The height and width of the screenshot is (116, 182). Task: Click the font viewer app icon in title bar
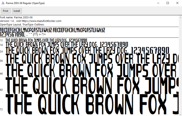point(3,3)
